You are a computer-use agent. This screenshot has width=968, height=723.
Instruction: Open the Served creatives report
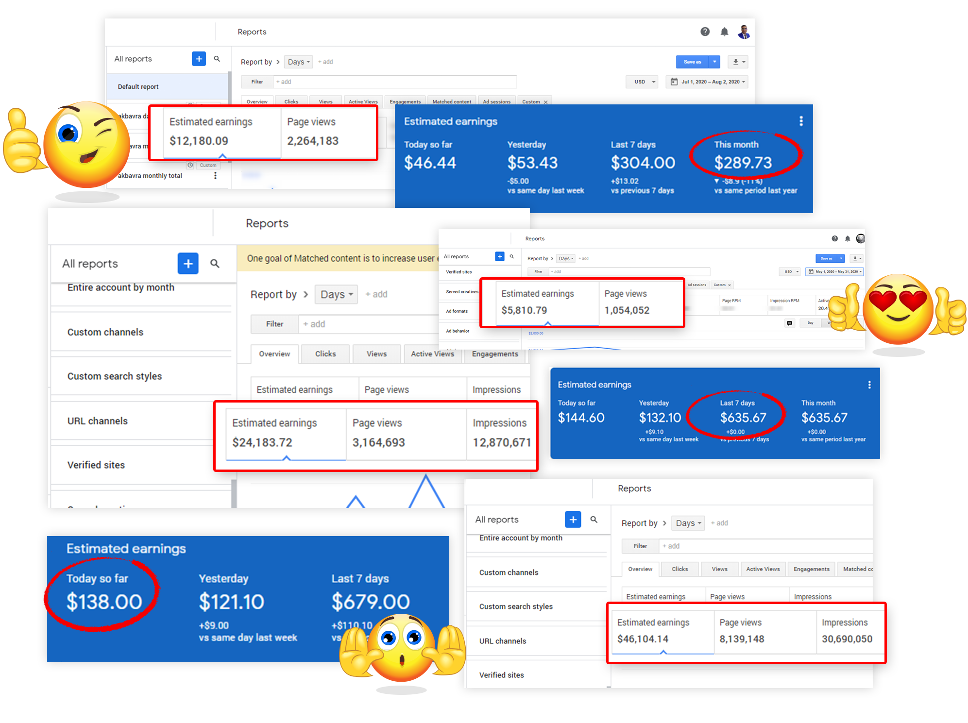pyautogui.click(x=462, y=292)
